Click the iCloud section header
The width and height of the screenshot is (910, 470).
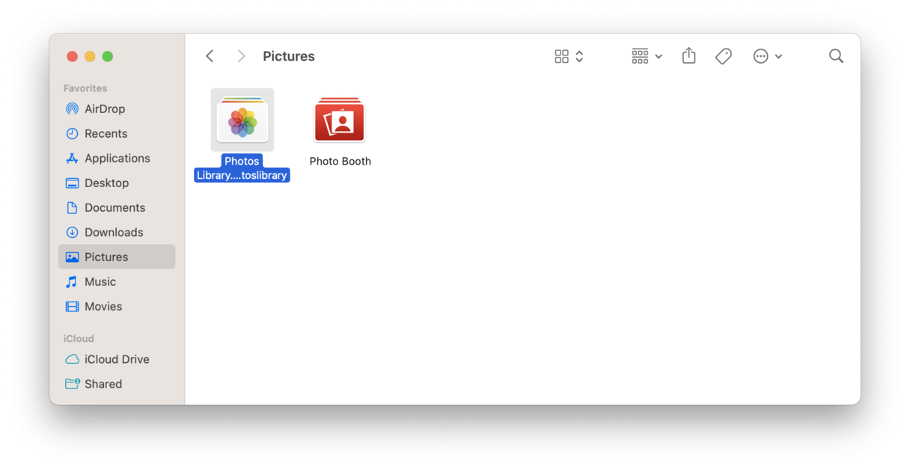(x=79, y=338)
